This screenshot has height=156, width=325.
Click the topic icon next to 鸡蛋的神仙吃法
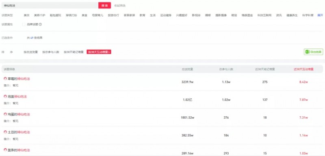coord(5,114)
